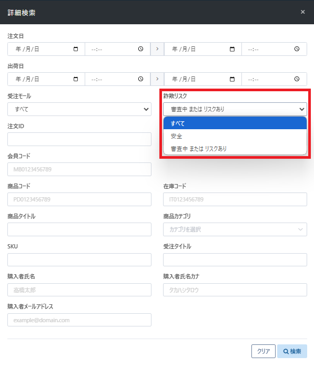314x366 pixels.
Task: Click 注文日 start time --:-- field
Action: pyautogui.click(x=117, y=49)
